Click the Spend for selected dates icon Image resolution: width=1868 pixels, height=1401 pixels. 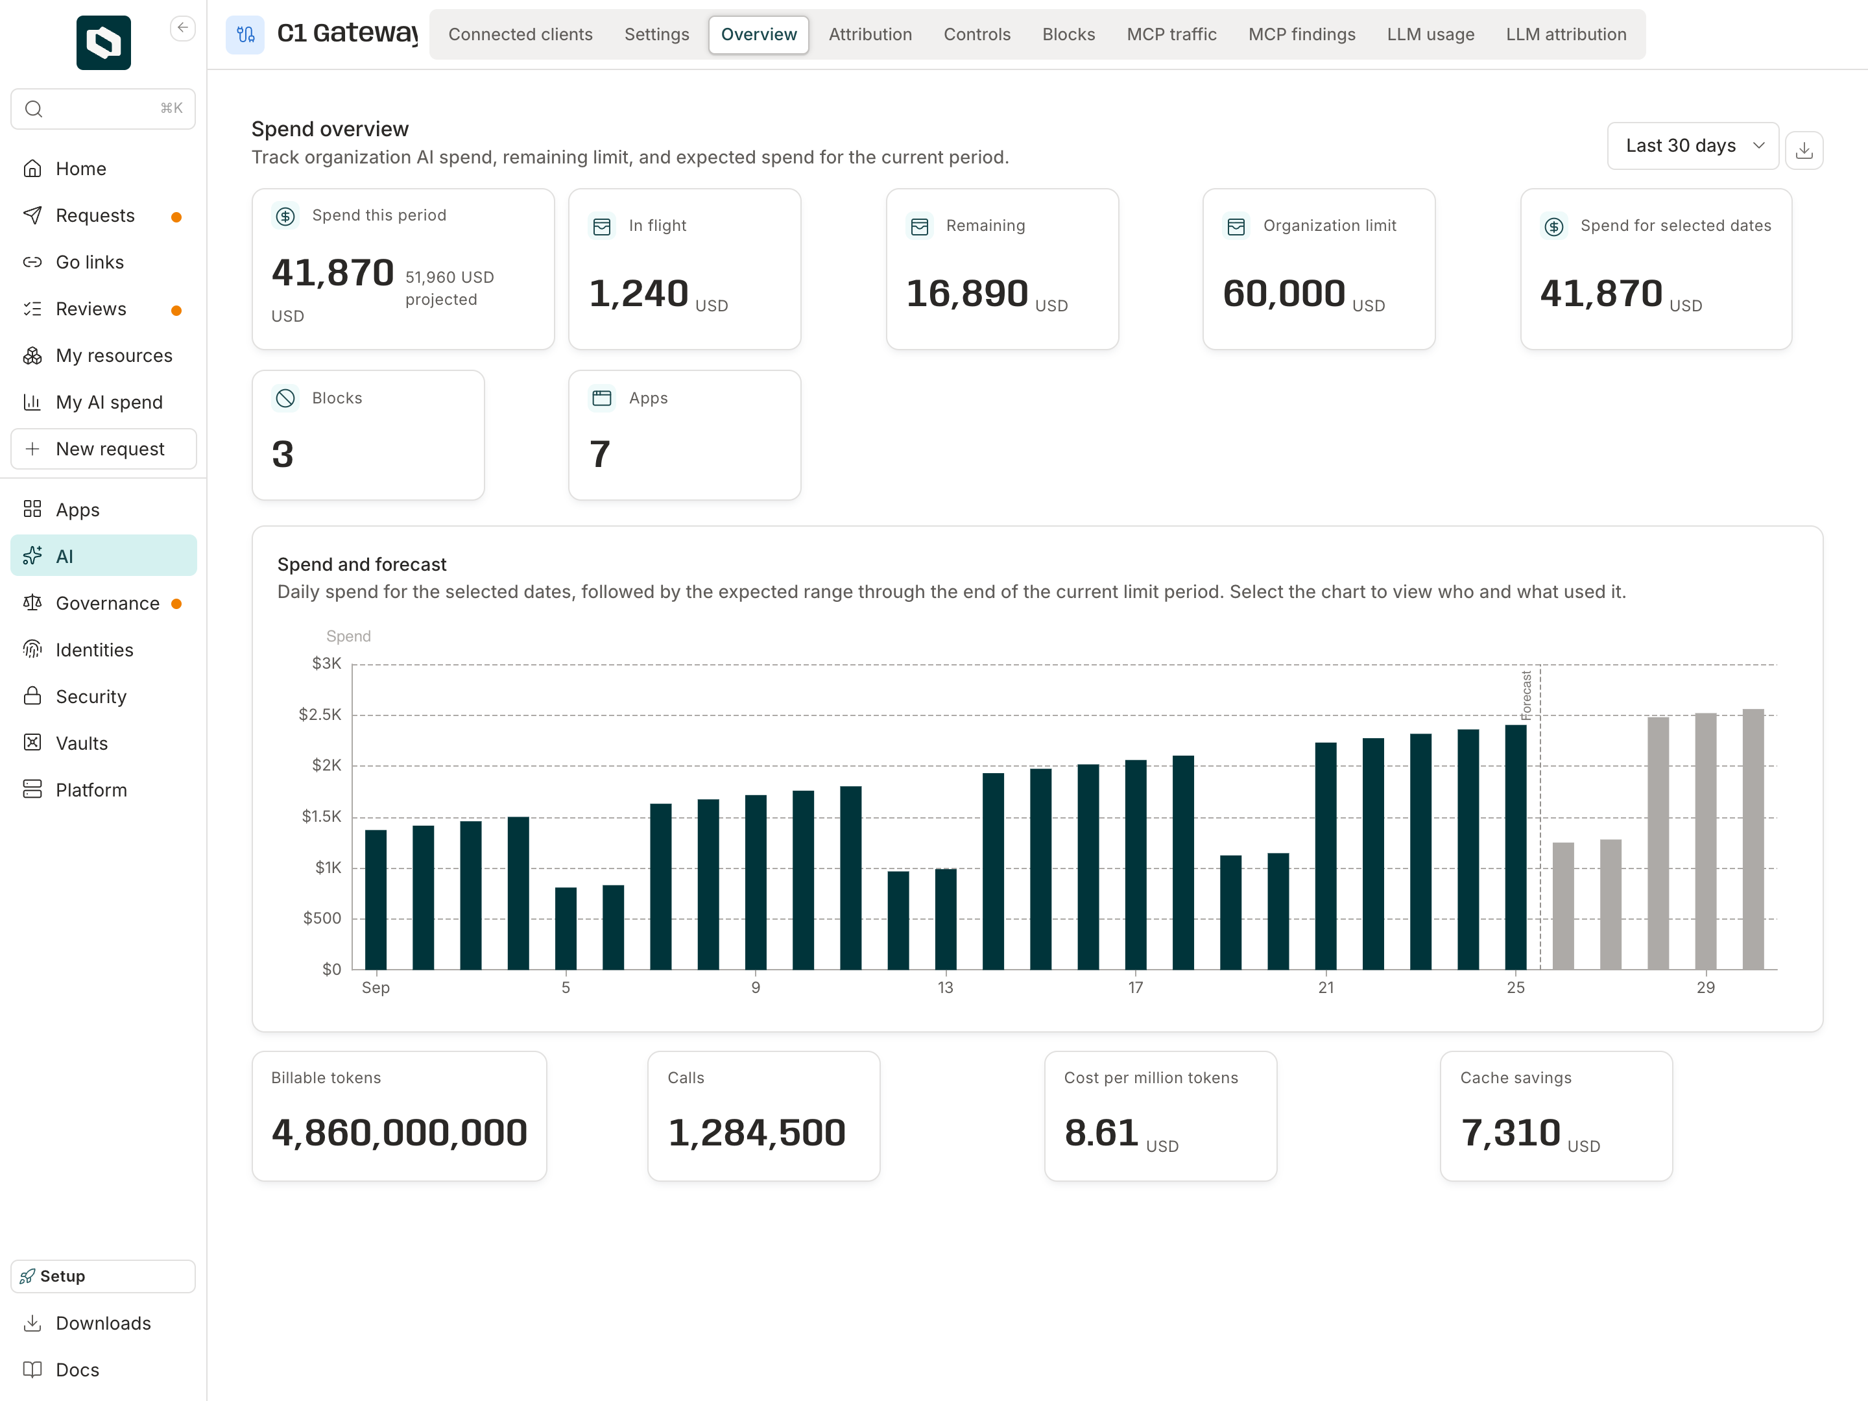click(x=1554, y=226)
